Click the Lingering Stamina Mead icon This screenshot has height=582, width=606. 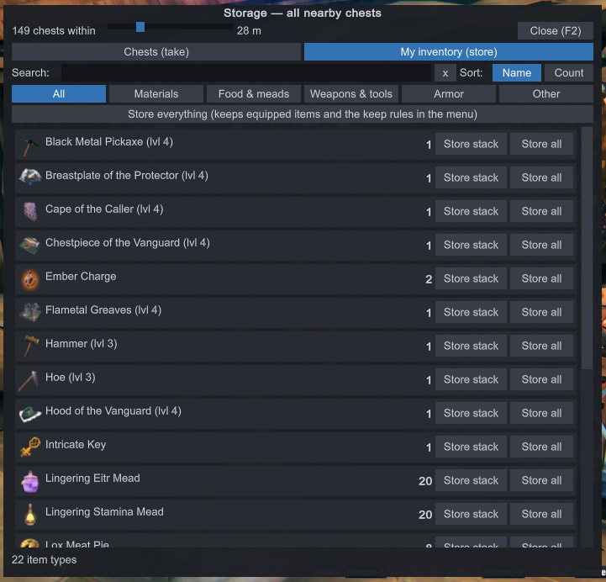pos(30,515)
